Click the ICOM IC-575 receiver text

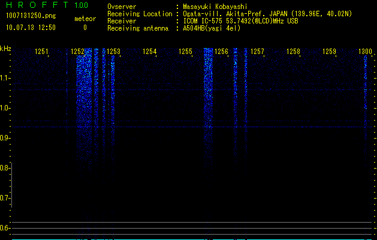click(240, 21)
